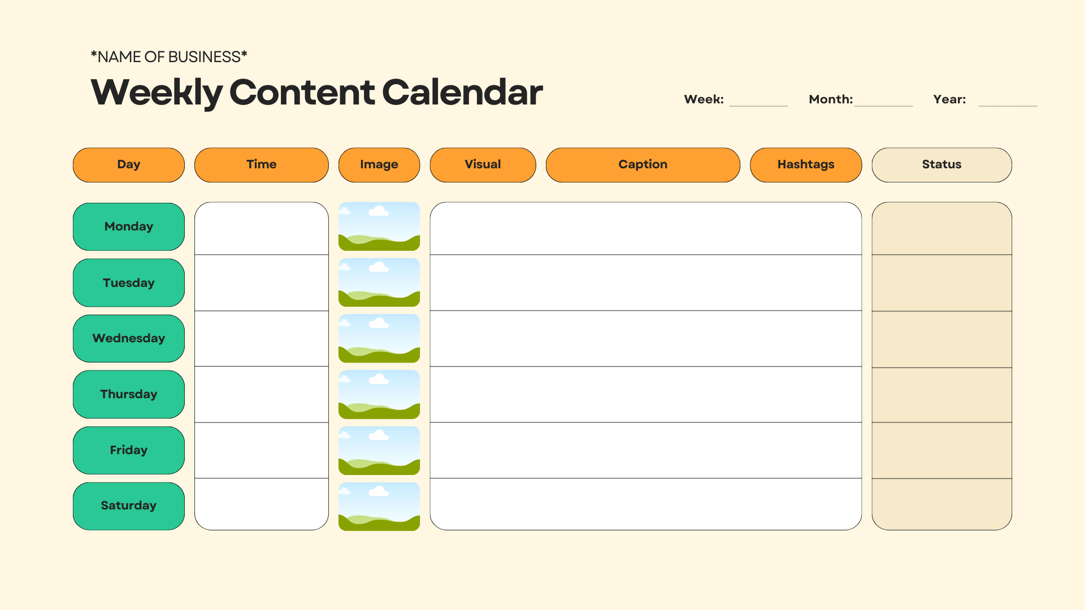Screen dimensions: 1085x610
Task: Click the Monday day label
Action: [x=129, y=226]
